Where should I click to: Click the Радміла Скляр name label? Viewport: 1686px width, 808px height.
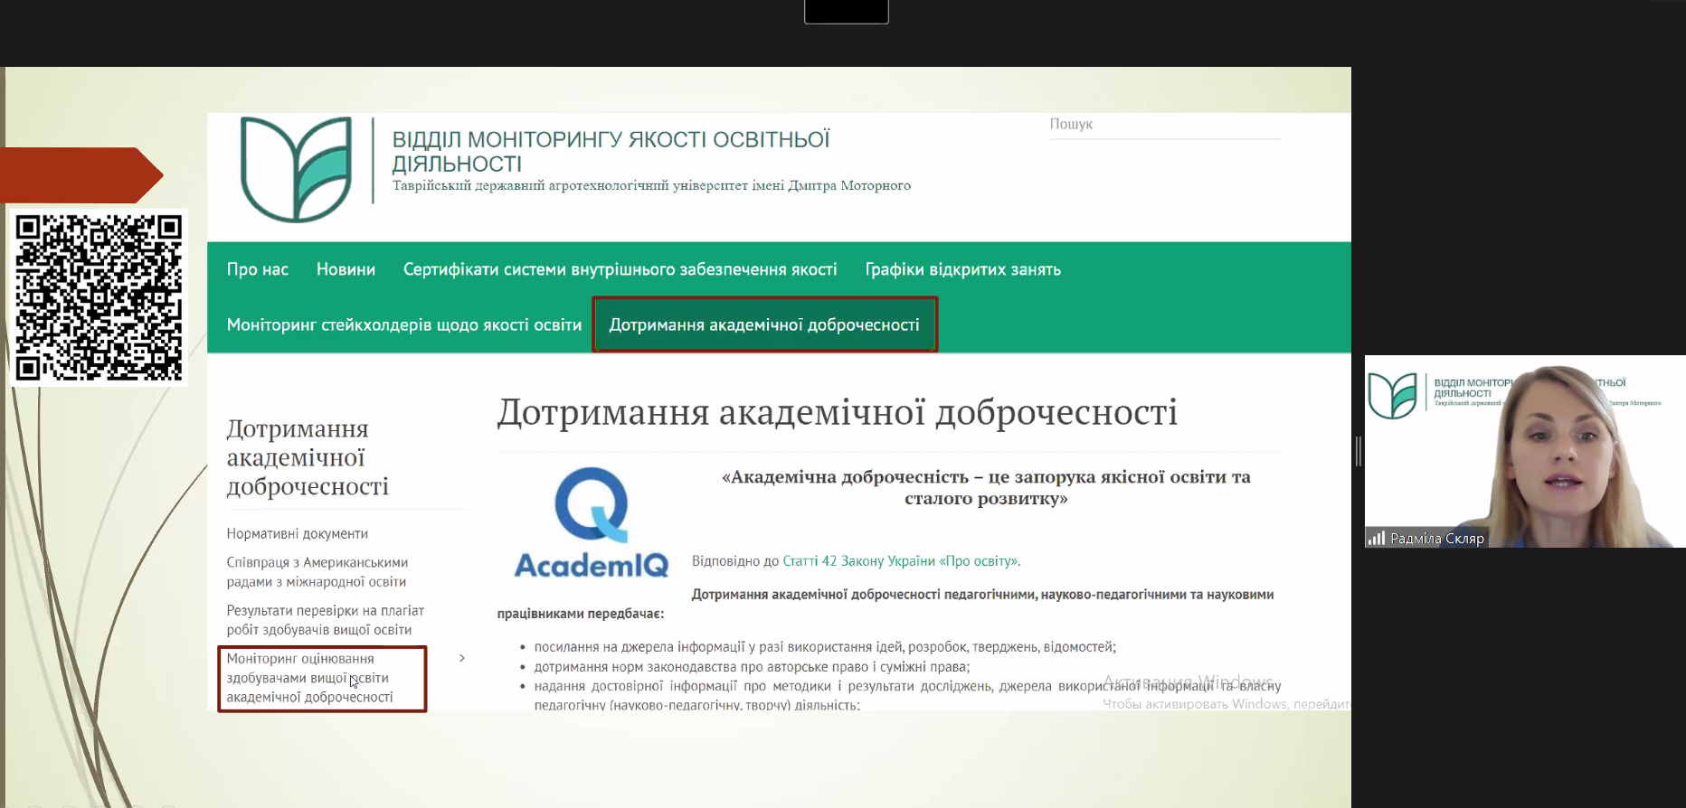(x=1437, y=539)
